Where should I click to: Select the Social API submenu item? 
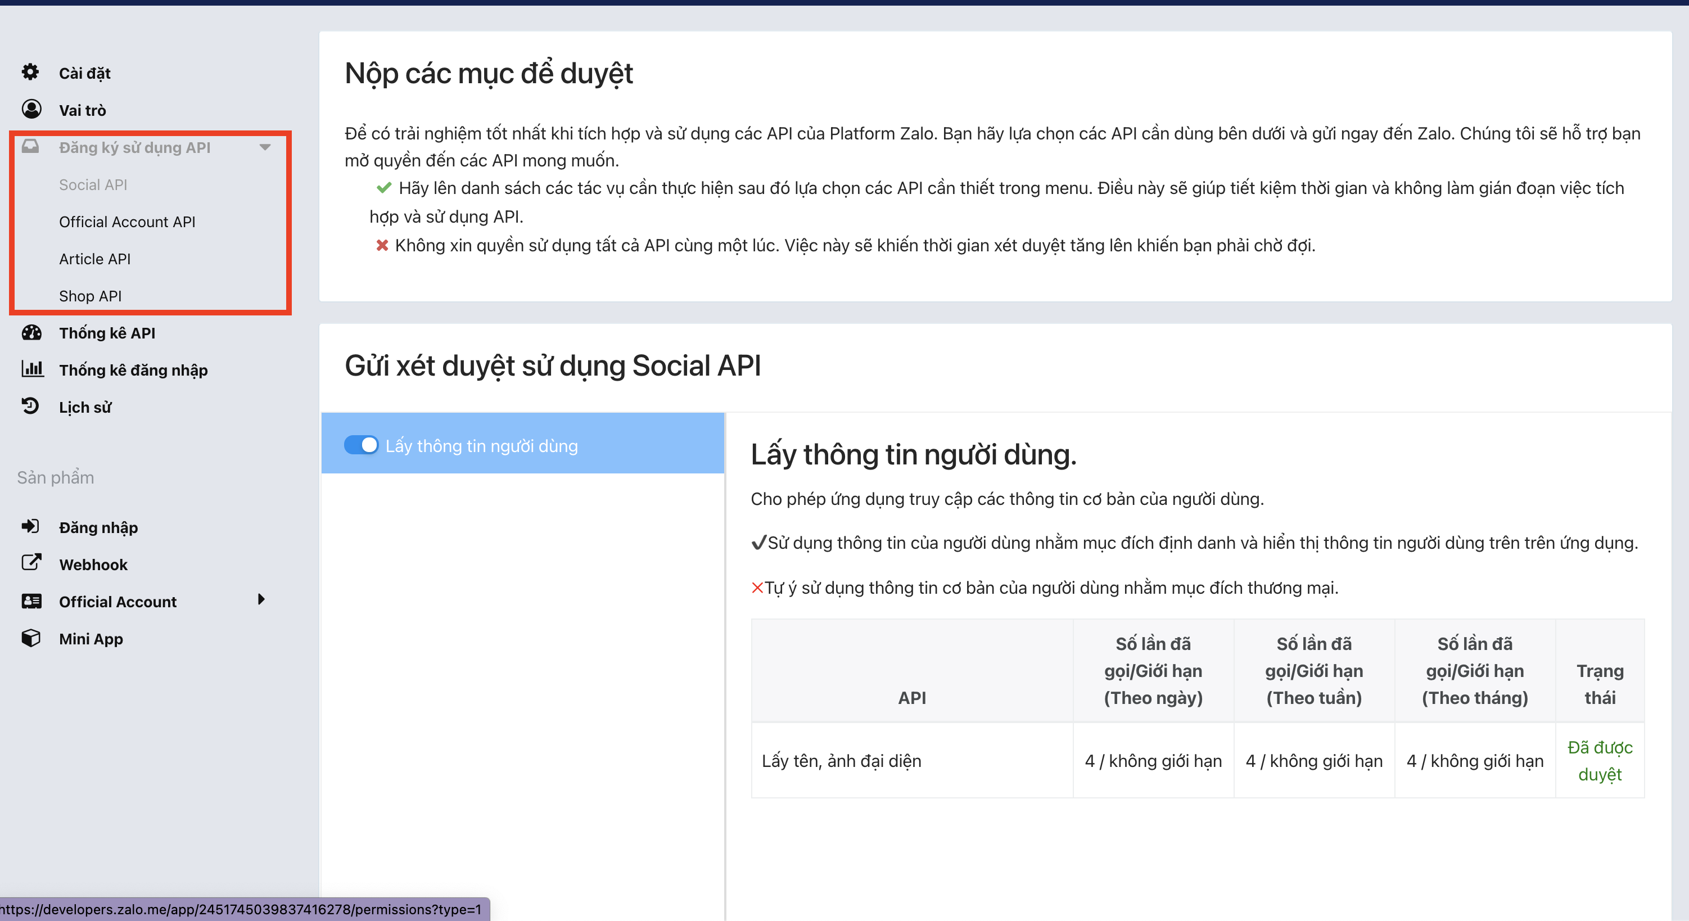tap(93, 185)
